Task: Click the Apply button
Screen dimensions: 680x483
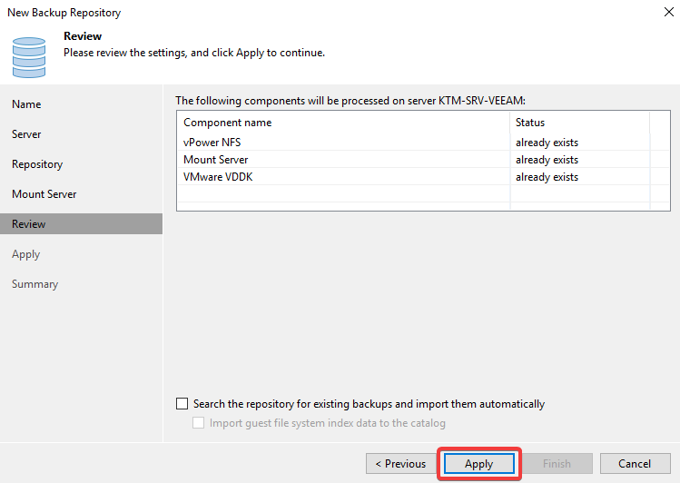Action: pyautogui.click(x=479, y=464)
